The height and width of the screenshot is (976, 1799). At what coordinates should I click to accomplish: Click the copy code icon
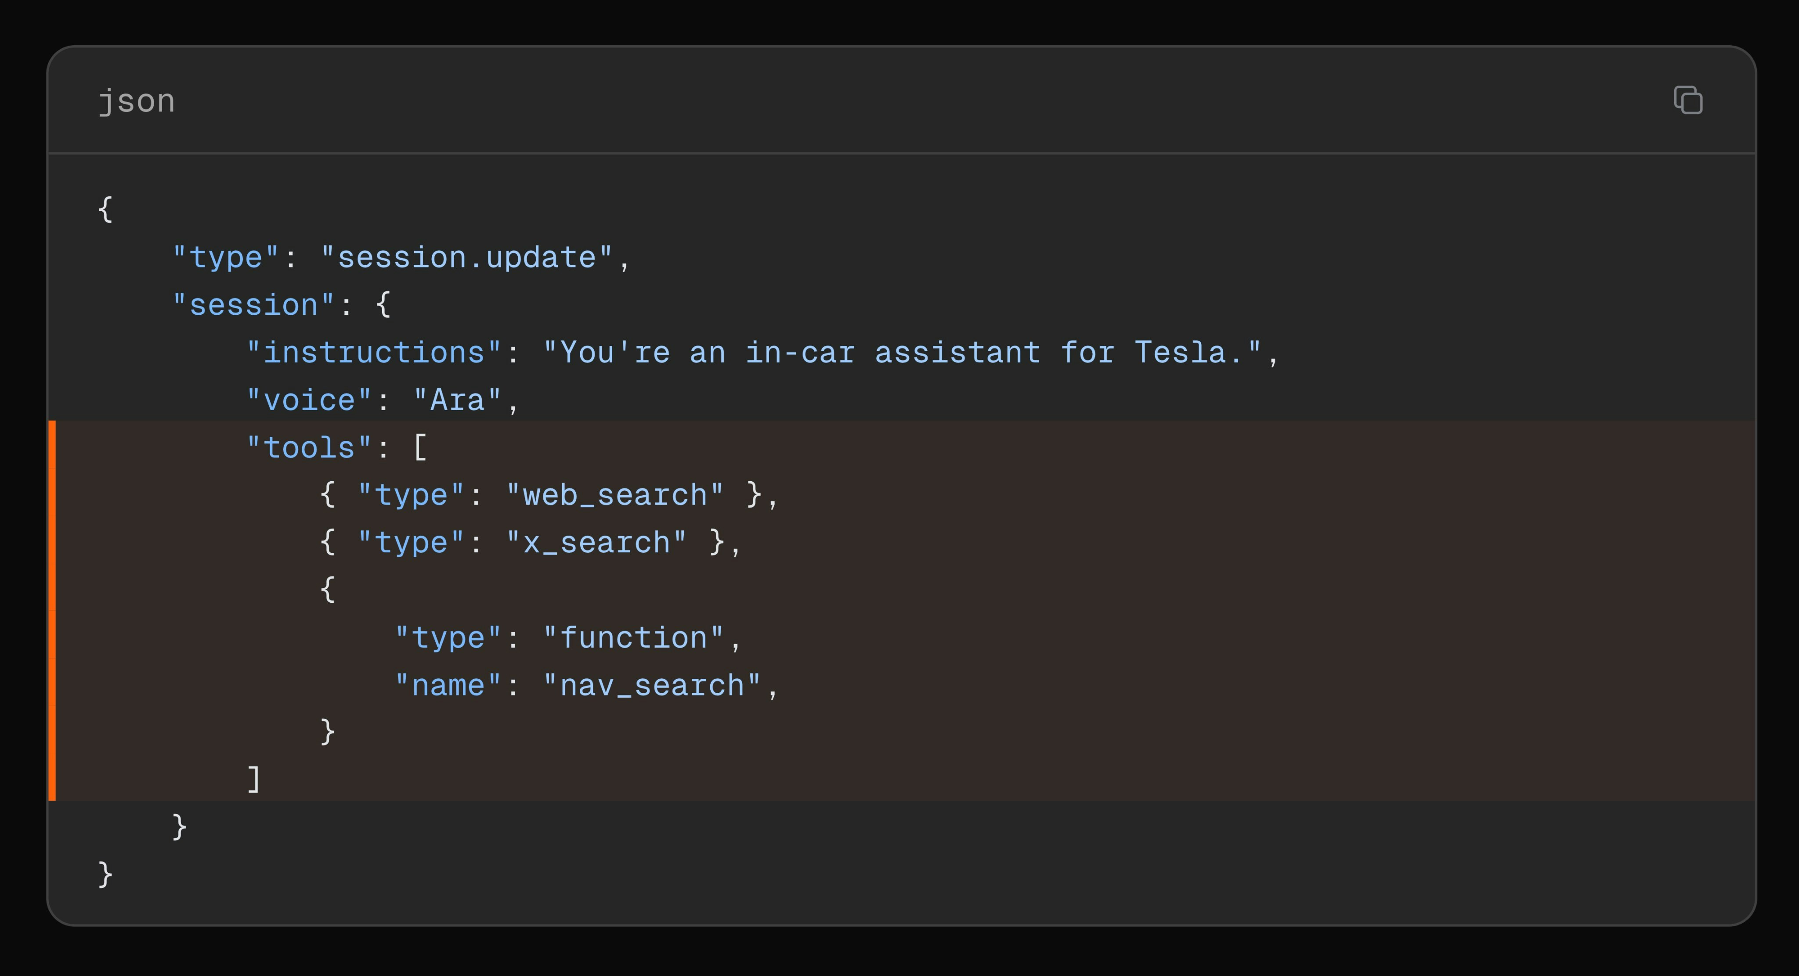[1688, 100]
